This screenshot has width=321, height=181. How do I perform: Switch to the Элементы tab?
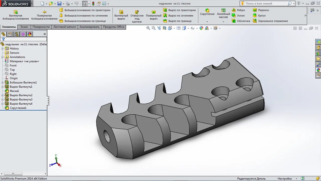coord(9,27)
